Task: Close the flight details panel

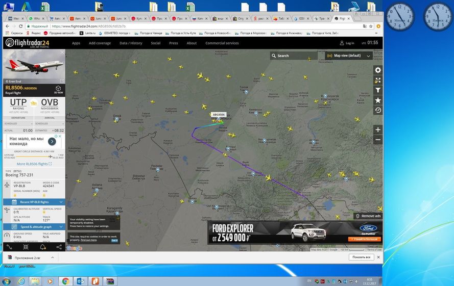Action: [x=62, y=53]
